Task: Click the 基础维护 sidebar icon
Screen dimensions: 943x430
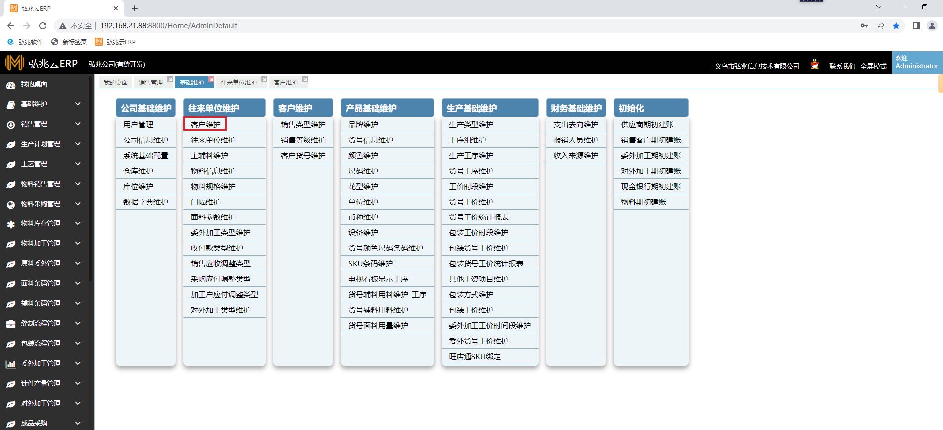Action: pyautogui.click(x=11, y=105)
